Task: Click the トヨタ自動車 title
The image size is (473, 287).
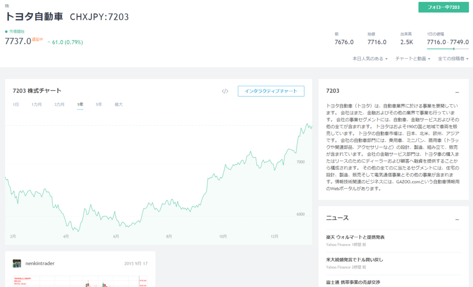Action: coord(34,16)
